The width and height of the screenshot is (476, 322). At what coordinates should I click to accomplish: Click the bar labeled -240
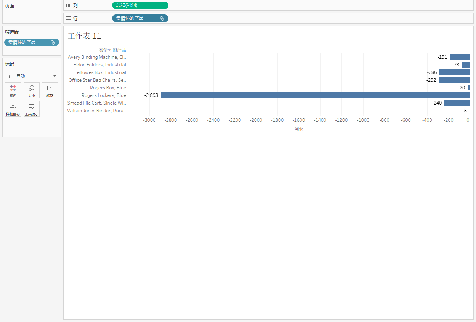[457, 103]
